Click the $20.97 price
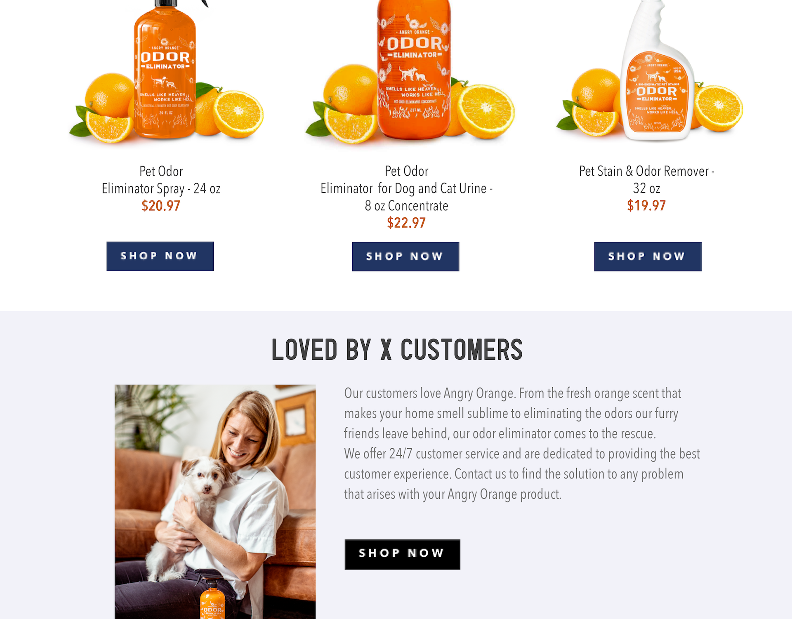Viewport: 792px width, 619px height. pyautogui.click(x=161, y=205)
